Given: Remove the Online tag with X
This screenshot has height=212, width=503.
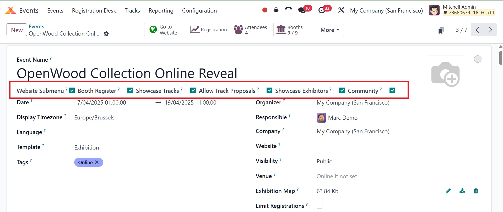Looking at the screenshot, I should point(97,162).
